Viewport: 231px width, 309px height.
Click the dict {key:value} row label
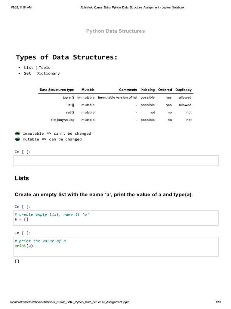click(62, 120)
